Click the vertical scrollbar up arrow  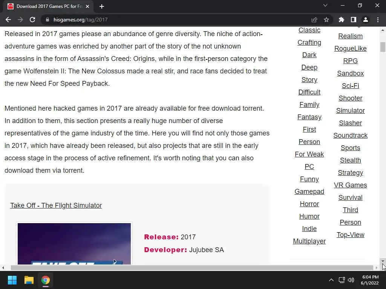tap(383, 30)
